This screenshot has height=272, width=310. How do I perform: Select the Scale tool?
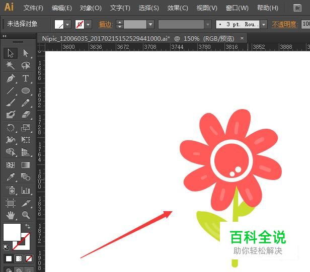tap(26, 128)
